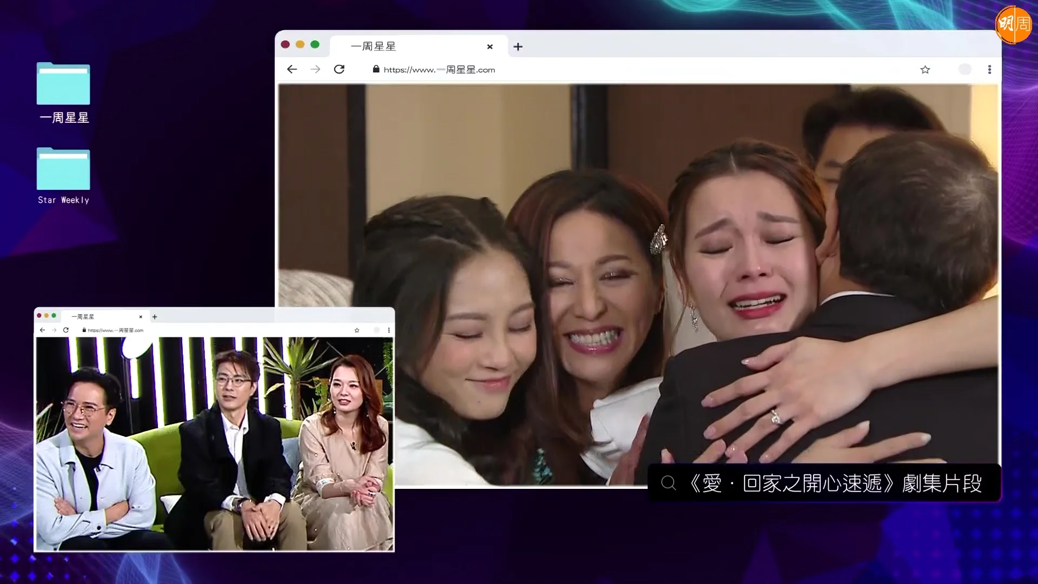The width and height of the screenshot is (1038, 584).
Task: Reload the page in the small browser window
Action: 66,330
